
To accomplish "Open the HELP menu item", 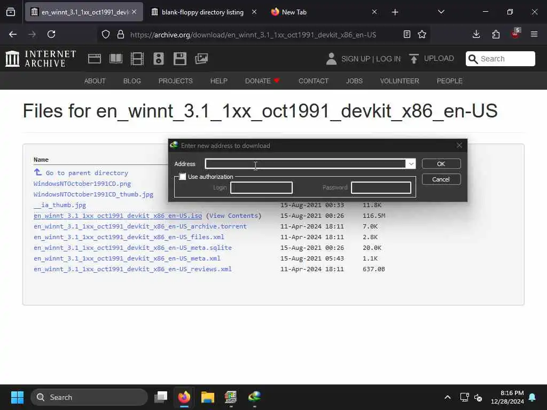I will (218, 81).
